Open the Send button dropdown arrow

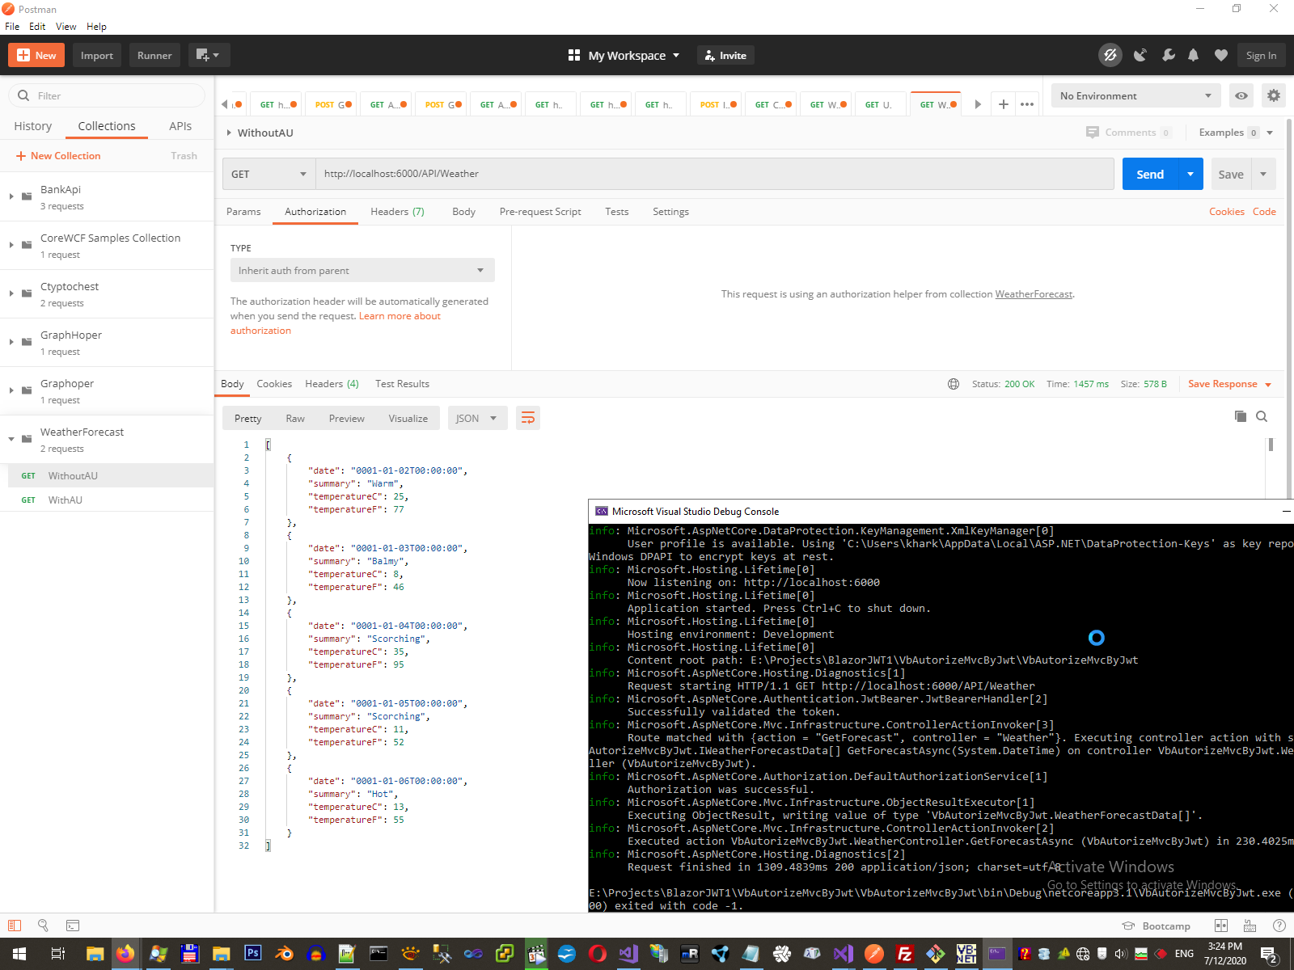pos(1190,174)
